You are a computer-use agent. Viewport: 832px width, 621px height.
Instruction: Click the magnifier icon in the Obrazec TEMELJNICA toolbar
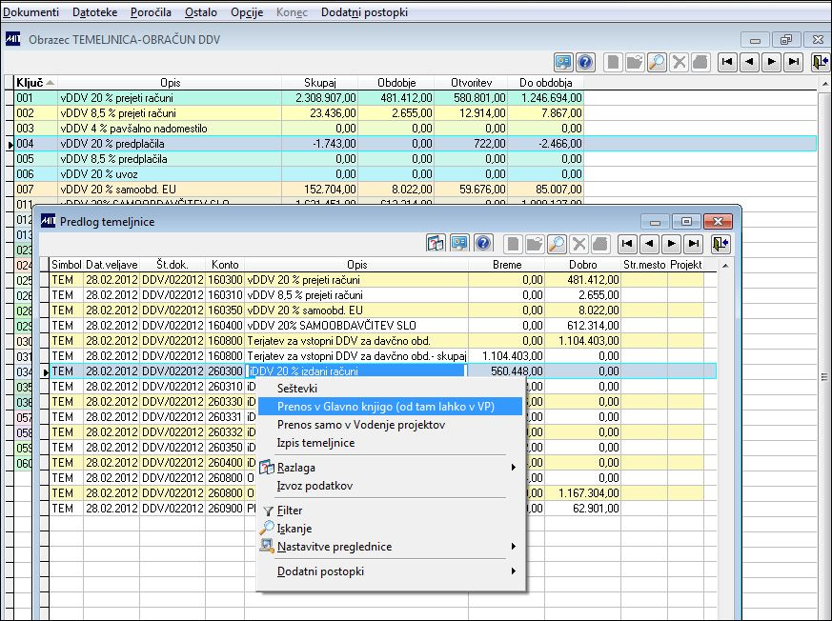(657, 62)
